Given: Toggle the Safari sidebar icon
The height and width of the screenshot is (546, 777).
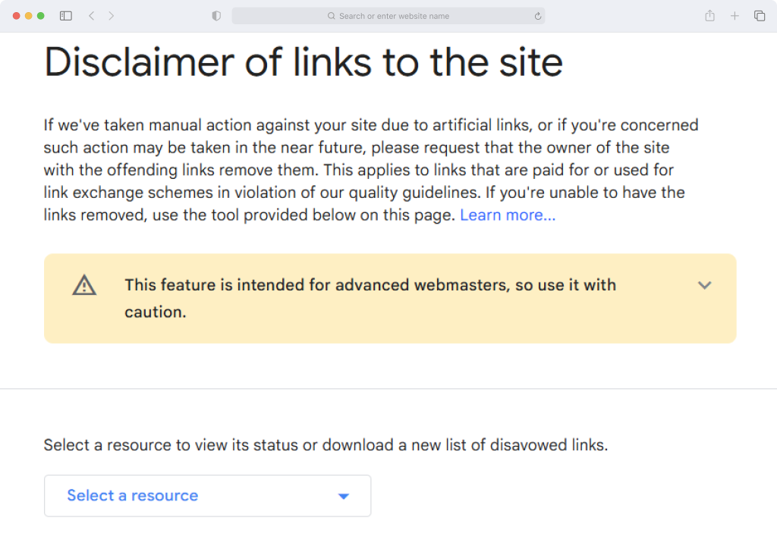Looking at the screenshot, I should click(x=66, y=16).
